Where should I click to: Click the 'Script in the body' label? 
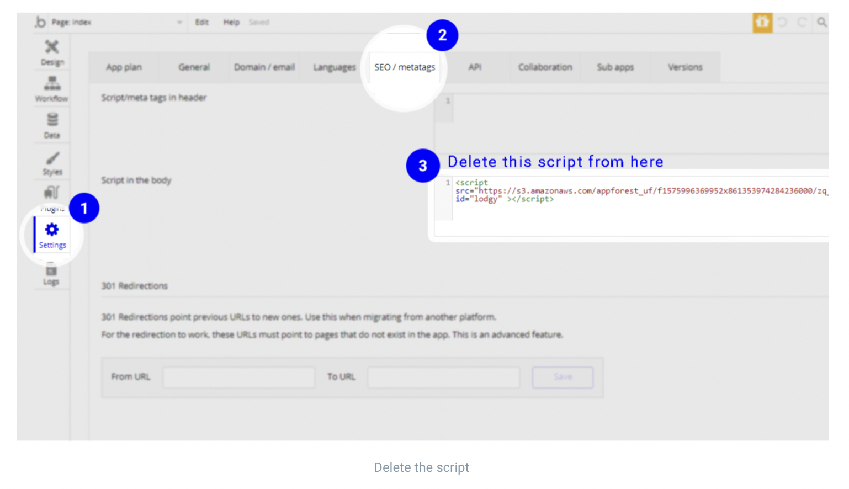click(x=136, y=180)
